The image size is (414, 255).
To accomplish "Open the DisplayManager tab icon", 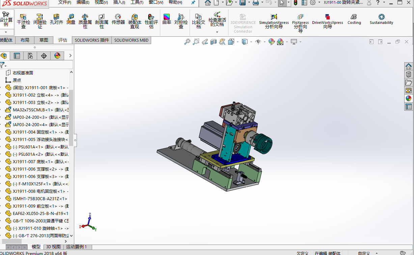I will point(57,56).
